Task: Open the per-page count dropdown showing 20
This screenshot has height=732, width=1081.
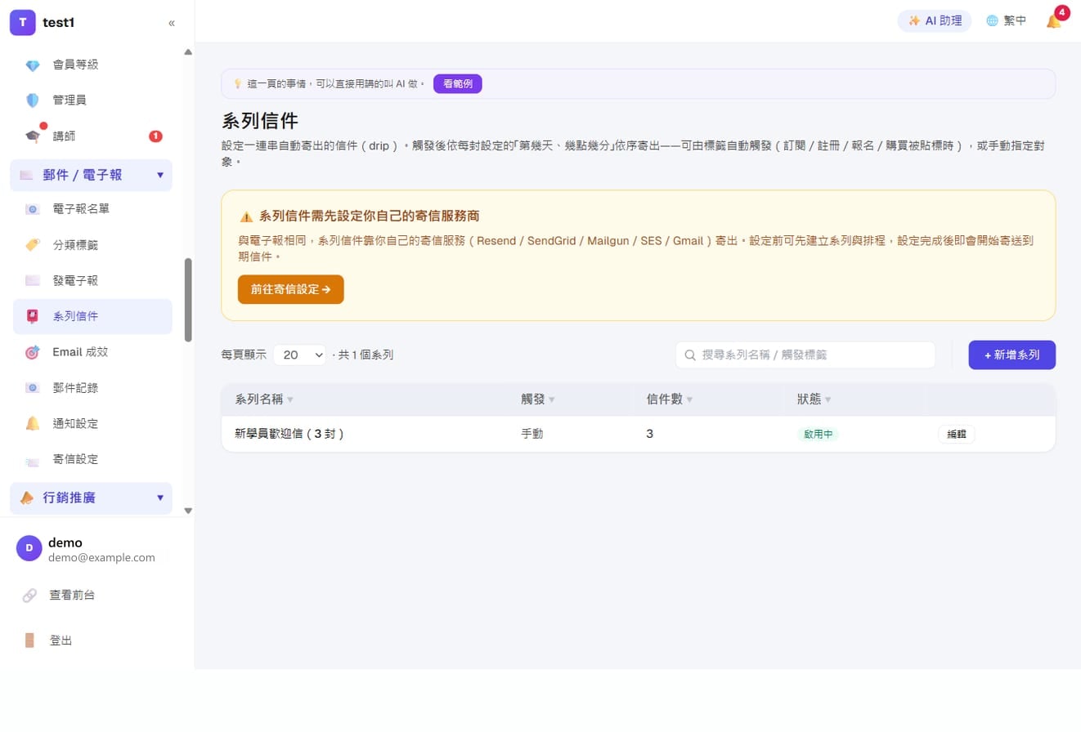Action: (x=300, y=355)
